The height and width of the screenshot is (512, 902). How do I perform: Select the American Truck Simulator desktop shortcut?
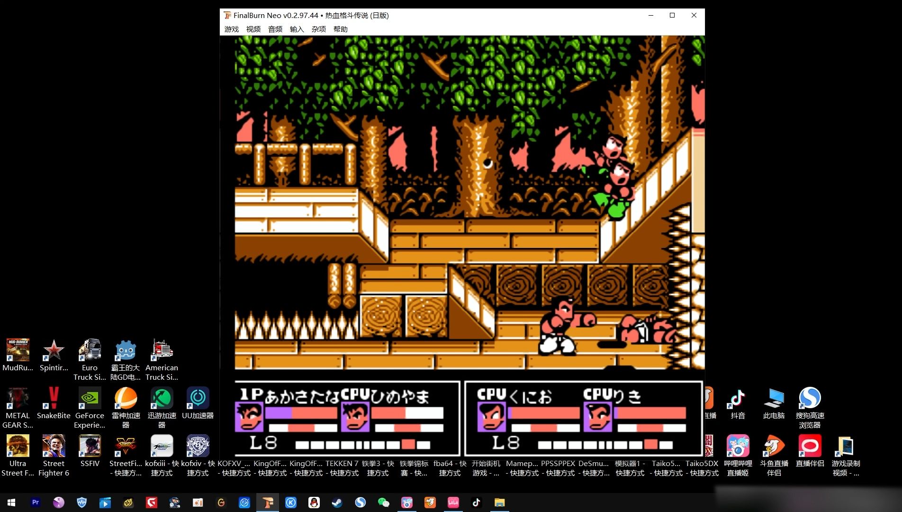click(x=162, y=359)
